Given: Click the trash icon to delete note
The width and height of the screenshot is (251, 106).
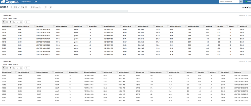Looking at the screenshot, I should pos(45,7).
